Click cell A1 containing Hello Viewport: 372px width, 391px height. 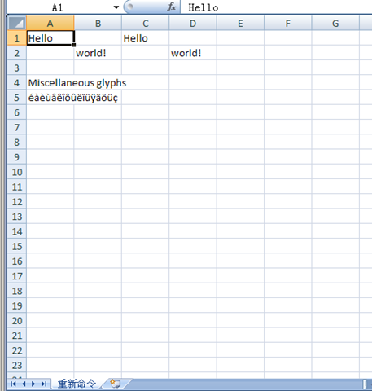(50, 38)
